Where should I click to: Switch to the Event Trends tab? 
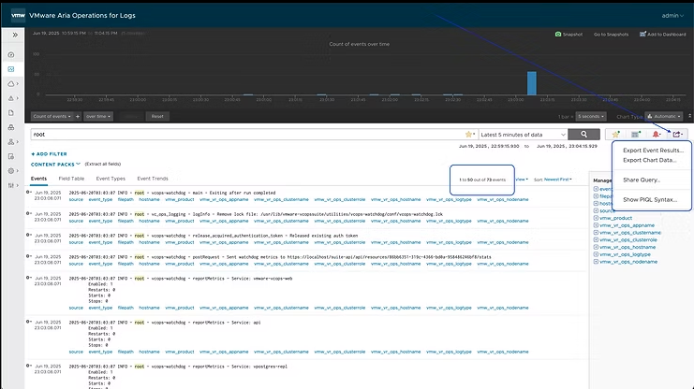(153, 179)
